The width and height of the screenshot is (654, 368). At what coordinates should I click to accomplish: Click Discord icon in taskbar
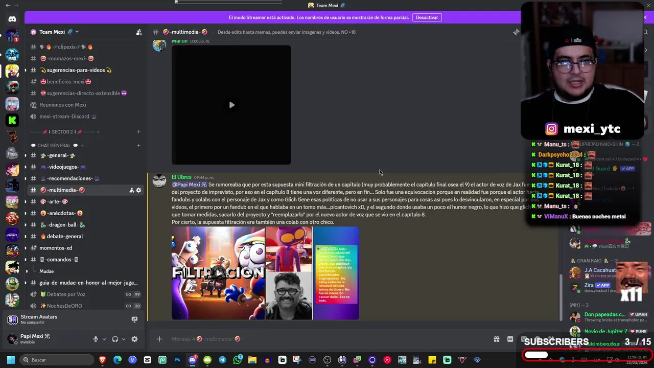tap(192, 360)
